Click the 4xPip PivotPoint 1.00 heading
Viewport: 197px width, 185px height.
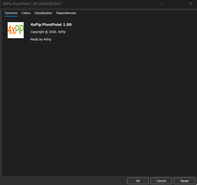(x=51, y=24)
